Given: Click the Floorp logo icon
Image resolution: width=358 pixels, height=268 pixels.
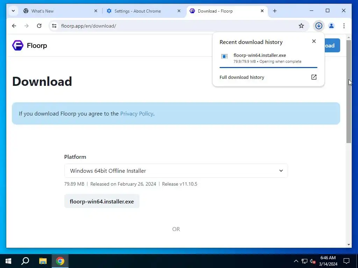Looking at the screenshot, I should 18,45.
